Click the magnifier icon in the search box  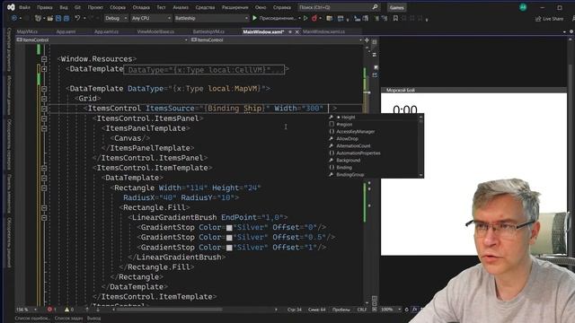click(375, 7)
